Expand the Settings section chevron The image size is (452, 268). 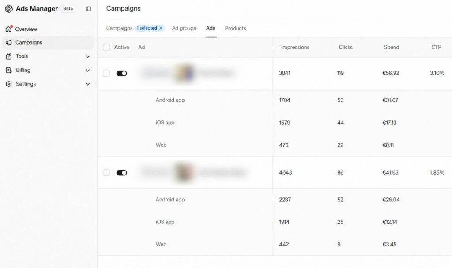coord(88,84)
